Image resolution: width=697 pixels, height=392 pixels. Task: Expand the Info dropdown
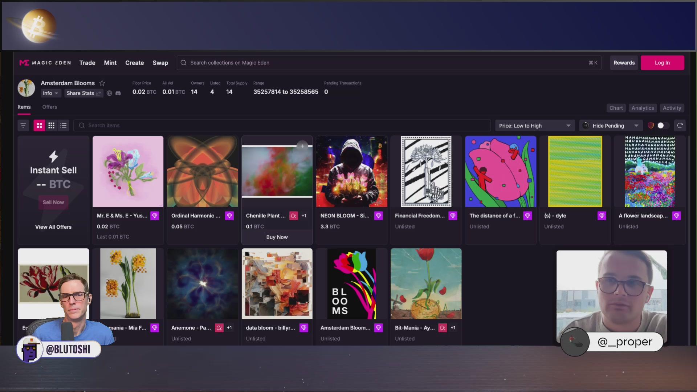coord(50,93)
